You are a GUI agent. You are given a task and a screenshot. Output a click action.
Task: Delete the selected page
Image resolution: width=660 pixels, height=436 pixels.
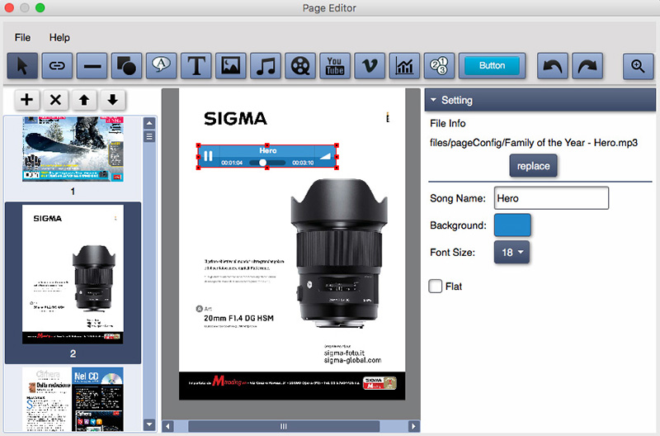click(x=55, y=100)
